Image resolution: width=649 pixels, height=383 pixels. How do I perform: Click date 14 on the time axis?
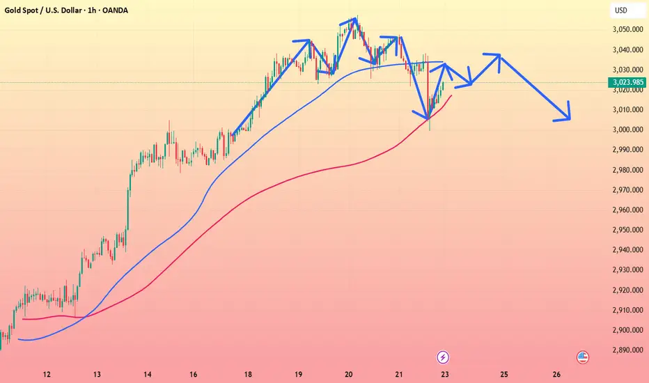coord(148,375)
